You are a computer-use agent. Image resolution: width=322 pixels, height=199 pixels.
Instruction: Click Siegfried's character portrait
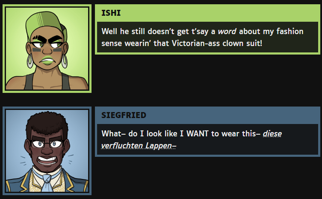pos(47,151)
